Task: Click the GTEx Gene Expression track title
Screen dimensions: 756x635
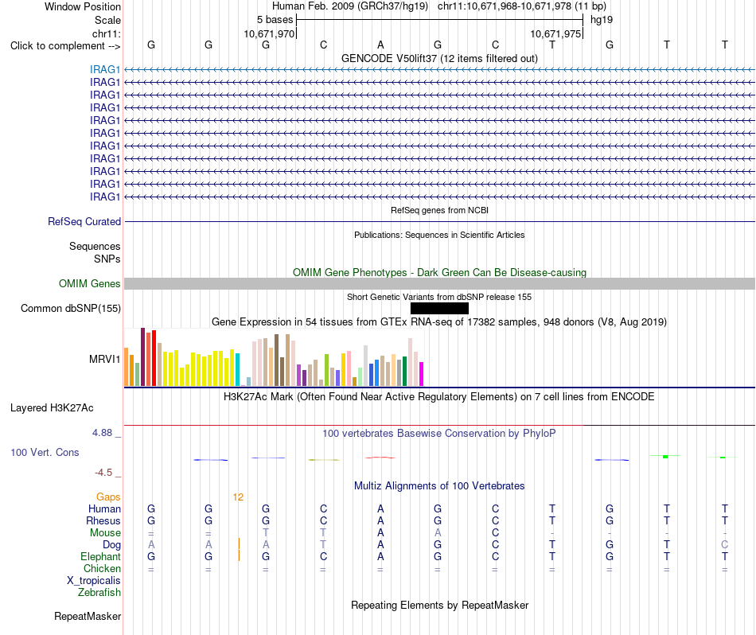Action: (x=439, y=322)
